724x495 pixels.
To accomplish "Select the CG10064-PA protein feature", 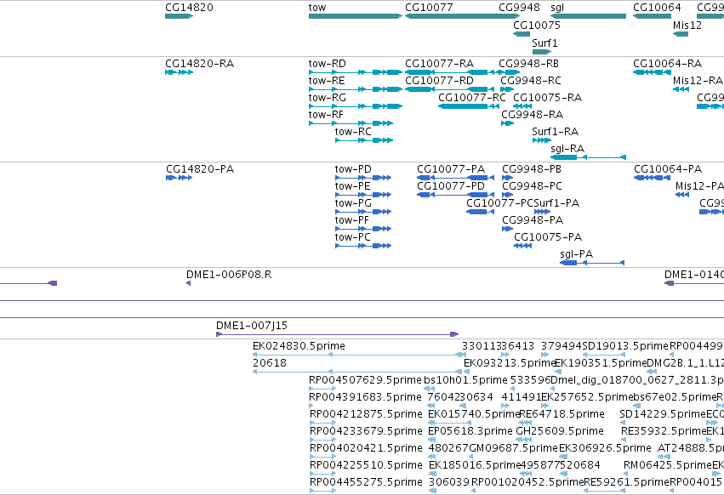I will [x=652, y=178].
